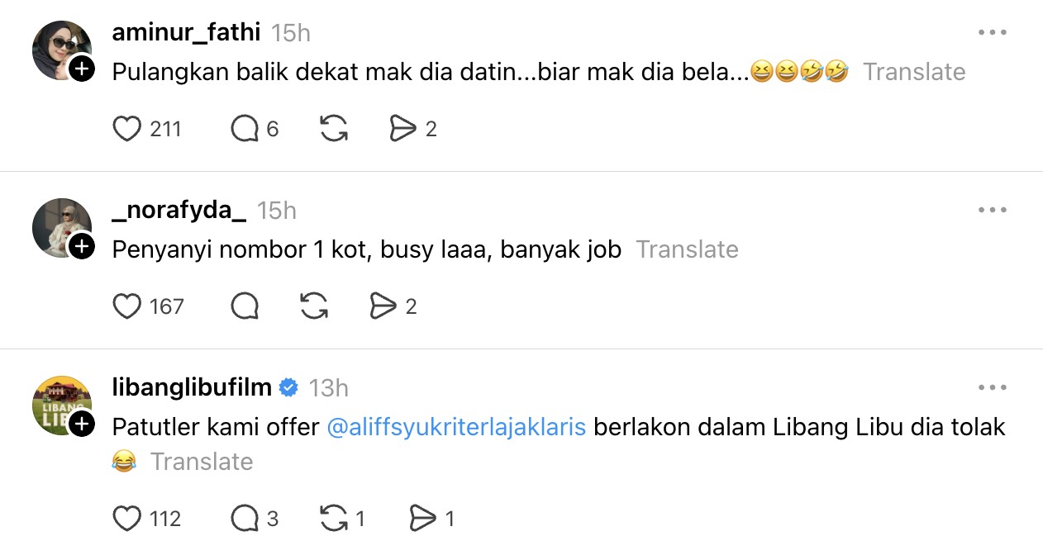1043x555 pixels.
Task: Repost _norafyda_'s comment
Action: [314, 306]
